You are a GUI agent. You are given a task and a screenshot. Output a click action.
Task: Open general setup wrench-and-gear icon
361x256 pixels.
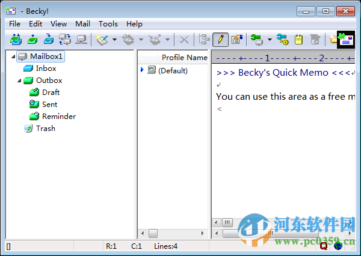[x=283, y=39]
